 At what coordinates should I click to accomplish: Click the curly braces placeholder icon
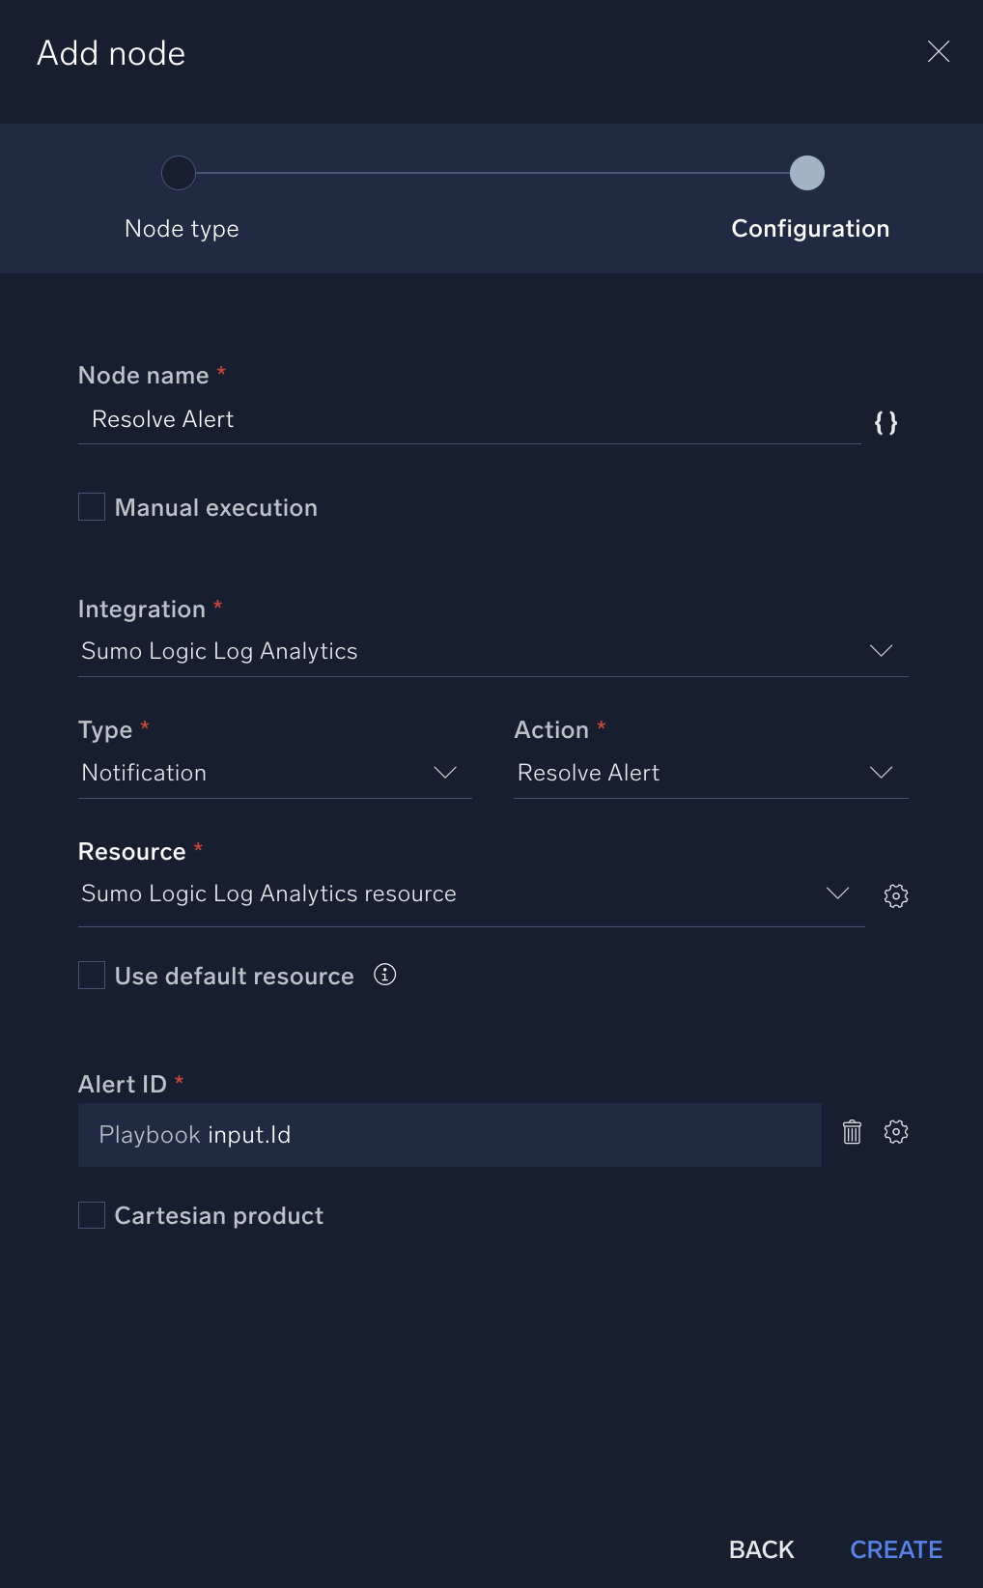(x=885, y=422)
